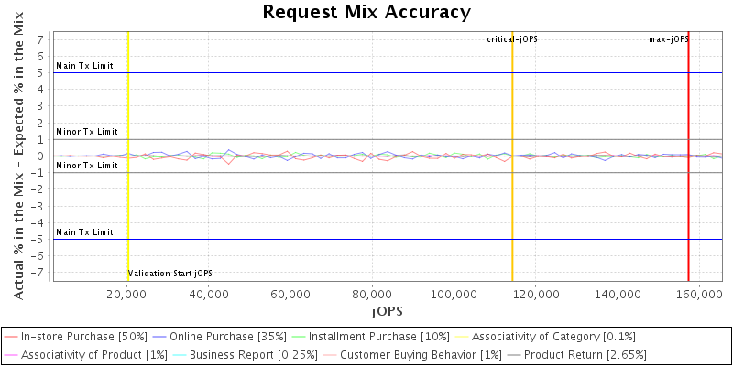Click the Validation Start jOPS label
The width and height of the screenshot is (733, 366).
point(170,274)
